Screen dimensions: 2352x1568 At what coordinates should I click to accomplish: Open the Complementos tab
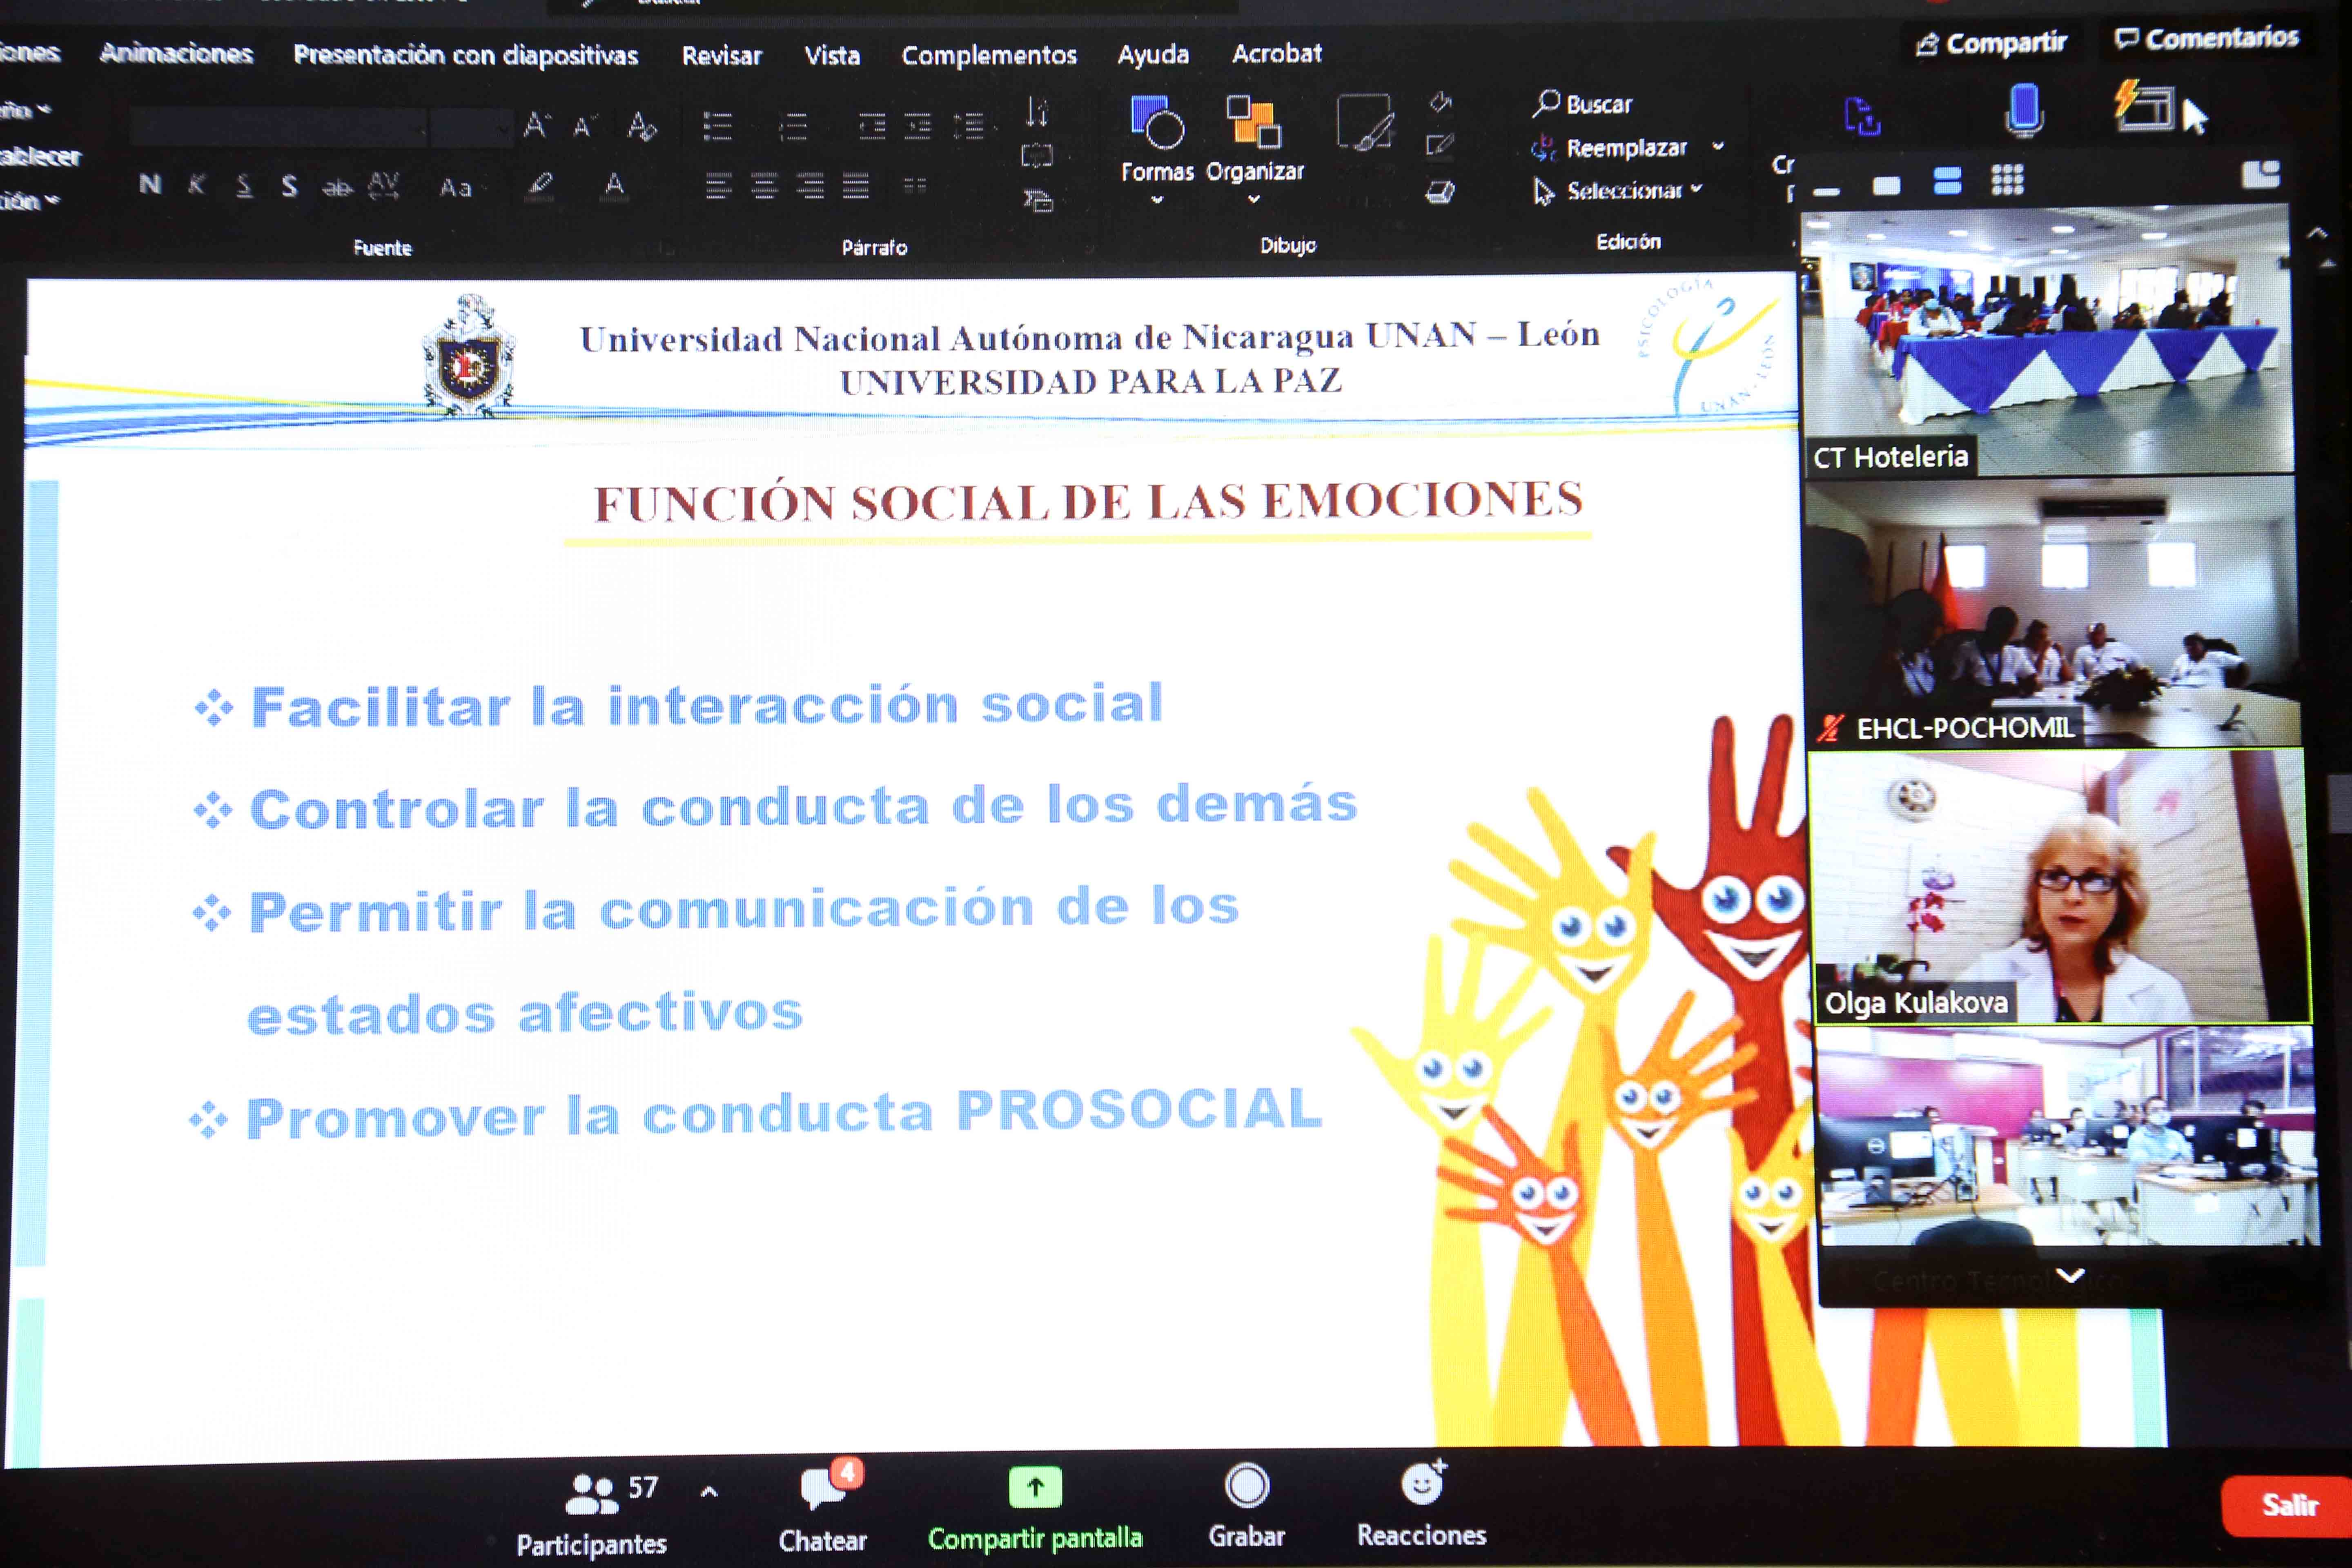point(989,55)
